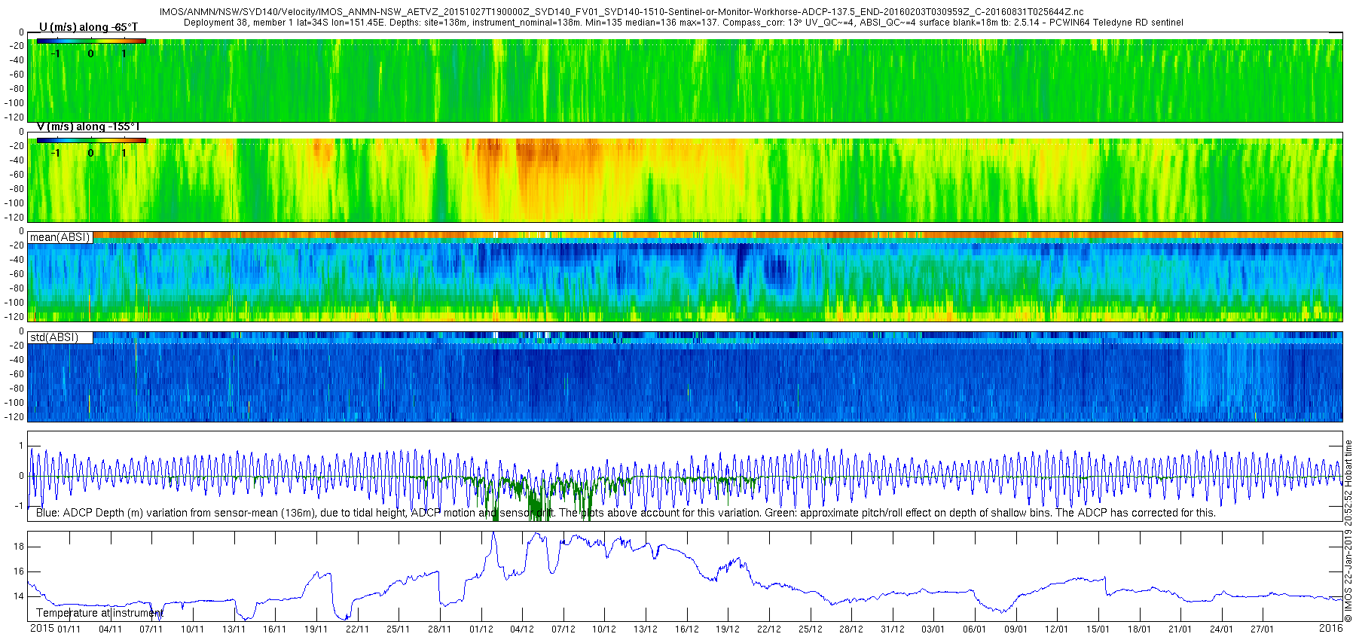Click the mean(ABSI) panel label

60,237
